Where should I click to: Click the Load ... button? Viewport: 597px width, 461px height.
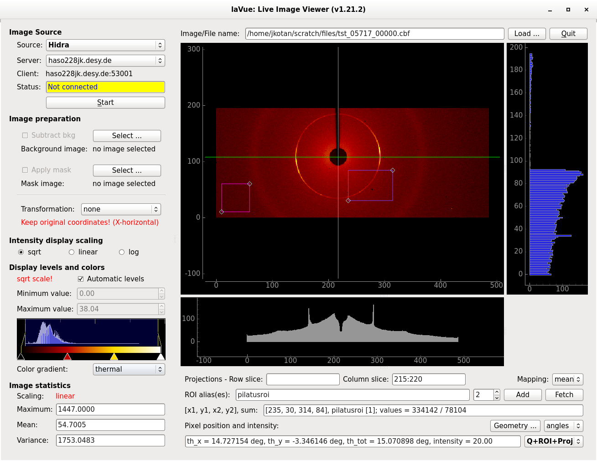[526, 34]
